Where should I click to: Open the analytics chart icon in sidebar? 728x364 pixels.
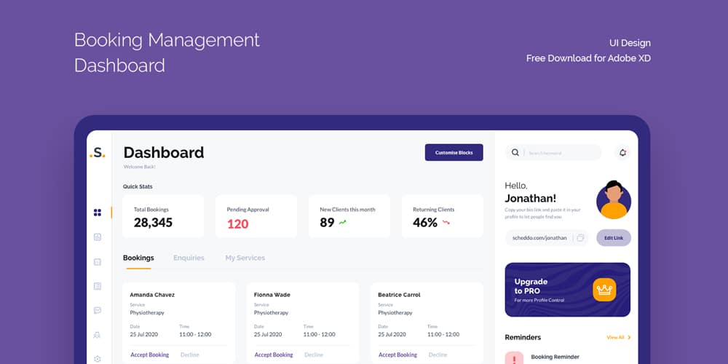click(x=98, y=237)
